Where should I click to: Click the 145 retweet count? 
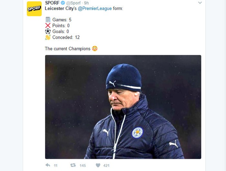pos(83,166)
